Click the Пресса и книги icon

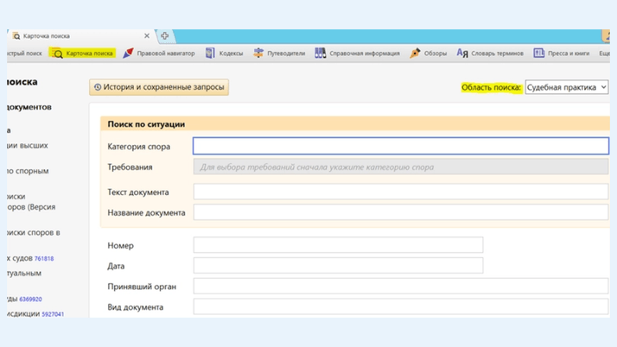click(x=538, y=54)
